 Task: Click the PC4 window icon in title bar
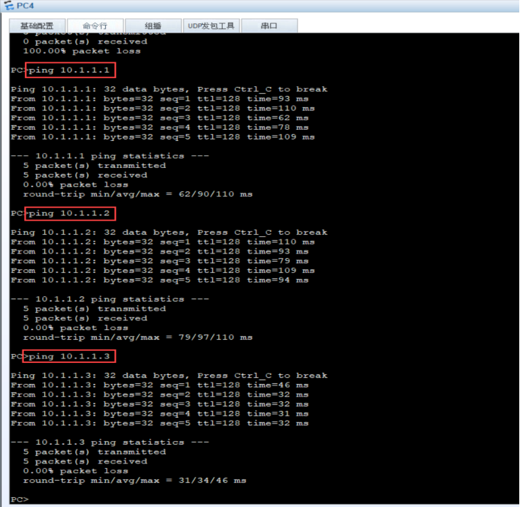point(9,5)
